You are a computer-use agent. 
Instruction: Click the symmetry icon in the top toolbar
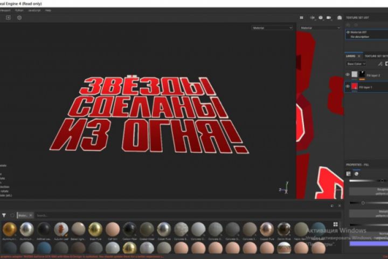313,18
